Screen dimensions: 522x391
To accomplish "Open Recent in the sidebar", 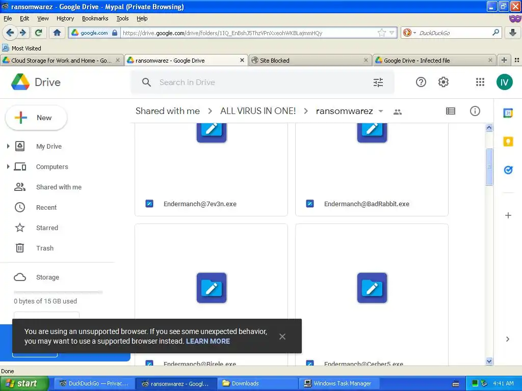I will [46, 208].
